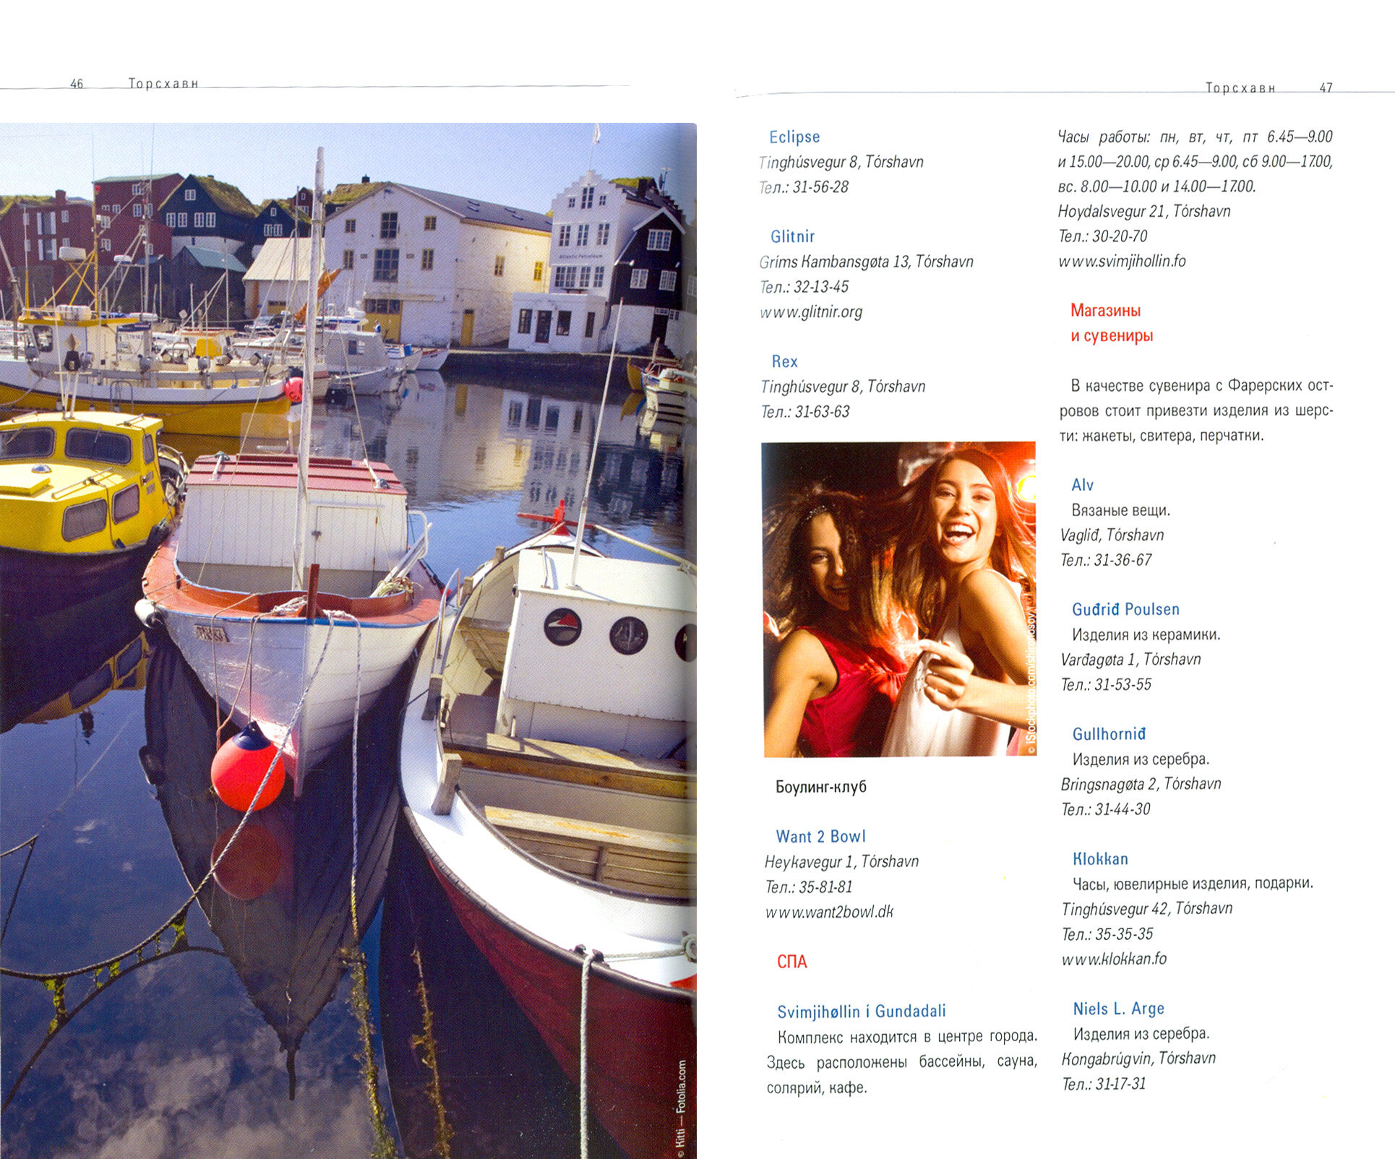Screen dimensions: 1395x1159
Task: Click the www.svimjihollin.fo link
Action: pyautogui.click(x=1122, y=261)
